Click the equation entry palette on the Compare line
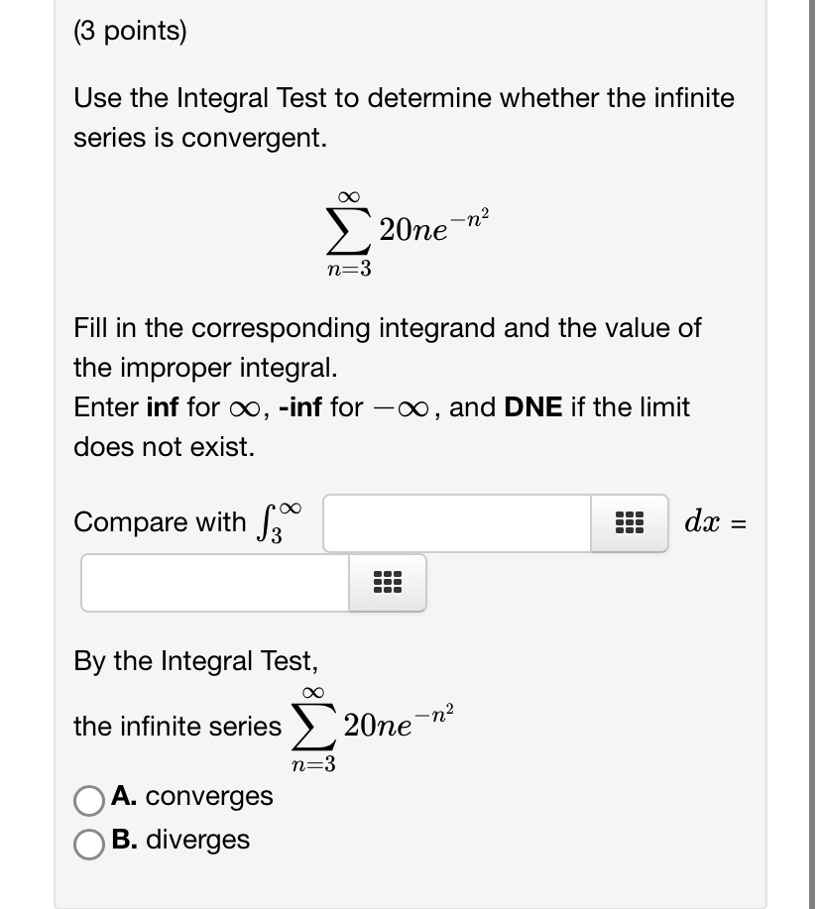The height and width of the screenshot is (909, 821). tap(630, 522)
